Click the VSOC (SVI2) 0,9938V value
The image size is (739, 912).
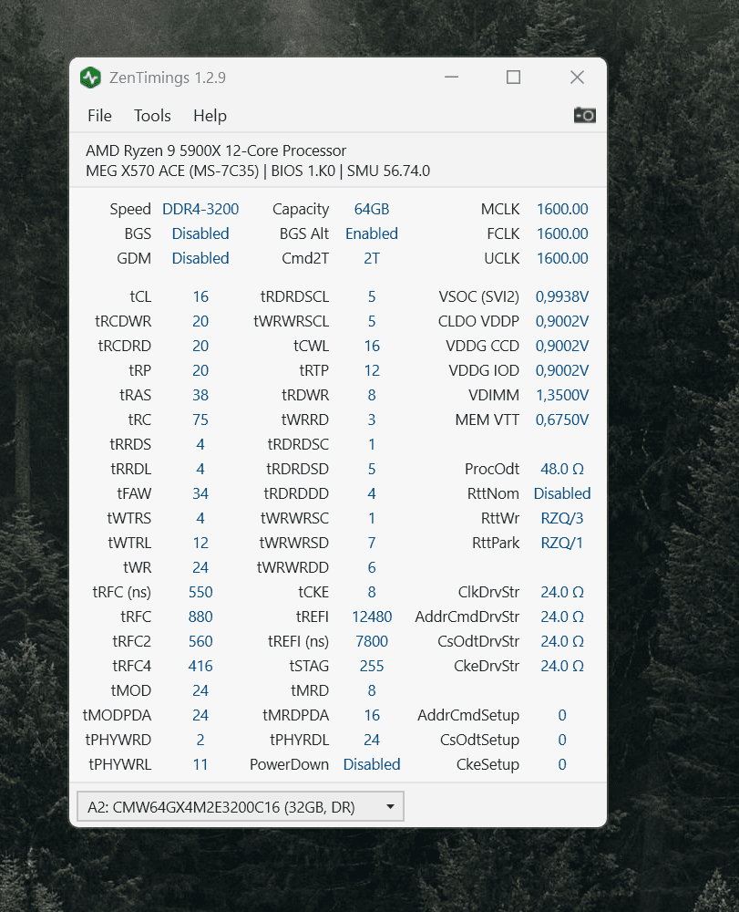(x=562, y=296)
